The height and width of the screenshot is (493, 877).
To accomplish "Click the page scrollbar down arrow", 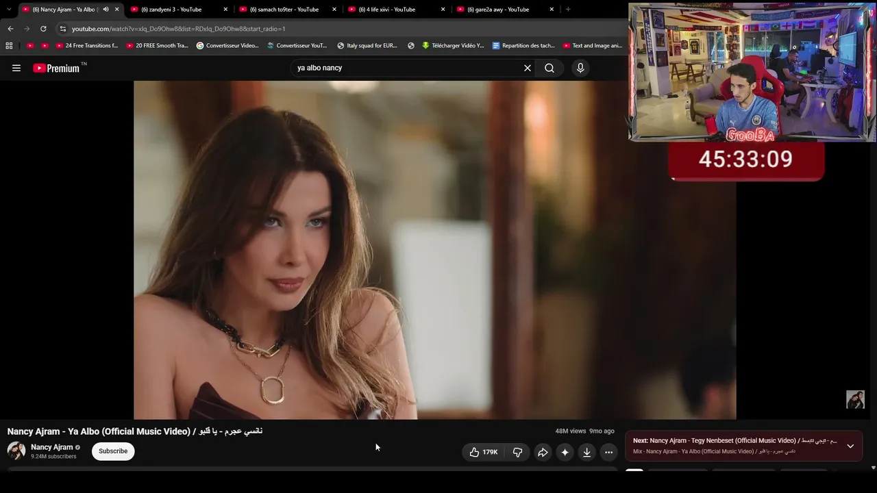I will (873, 468).
